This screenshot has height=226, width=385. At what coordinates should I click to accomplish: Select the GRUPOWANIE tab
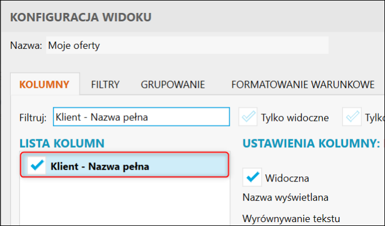point(173,85)
